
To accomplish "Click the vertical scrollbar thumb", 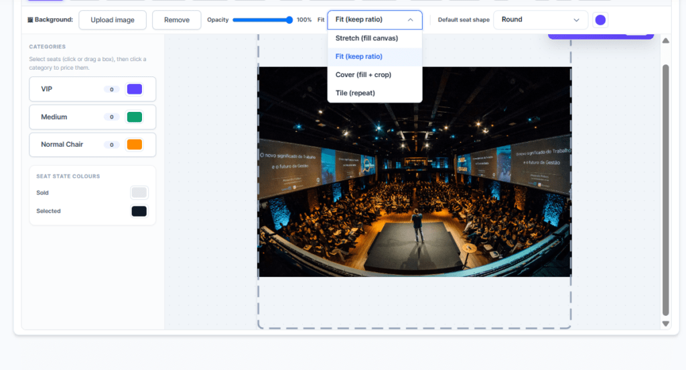I will [x=665, y=190].
